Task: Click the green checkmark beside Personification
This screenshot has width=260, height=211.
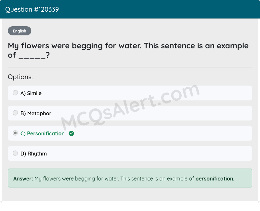Action: coord(71,133)
